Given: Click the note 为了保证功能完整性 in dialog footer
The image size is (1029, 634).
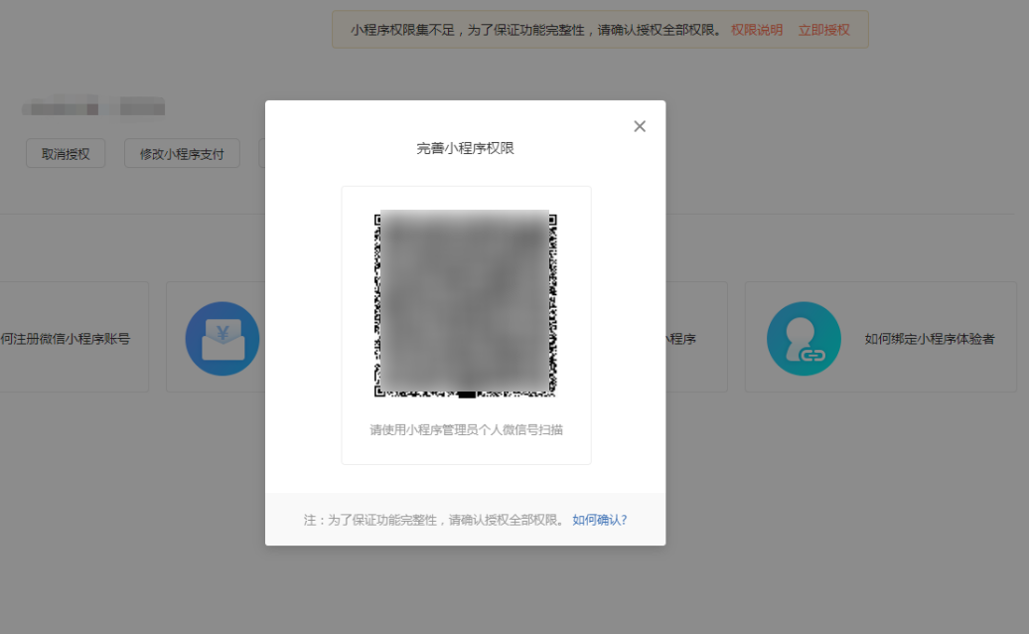Looking at the screenshot, I should [x=434, y=520].
